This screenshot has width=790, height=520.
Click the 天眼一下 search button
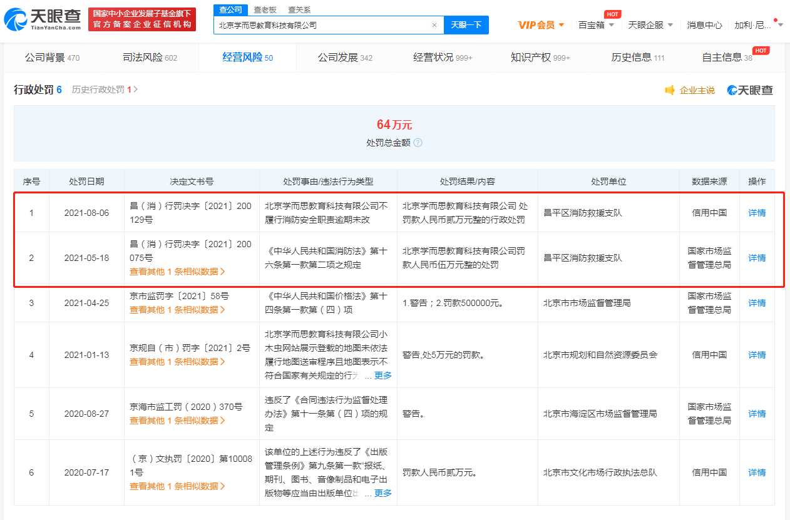pos(466,25)
